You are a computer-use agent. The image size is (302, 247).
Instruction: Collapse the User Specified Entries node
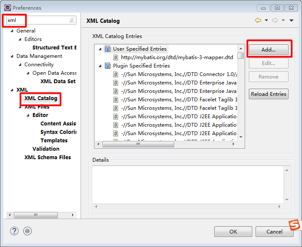tap(100, 49)
